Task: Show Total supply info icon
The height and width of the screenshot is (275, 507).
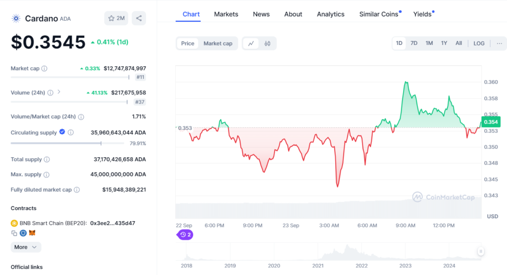Action: click(x=47, y=159)
